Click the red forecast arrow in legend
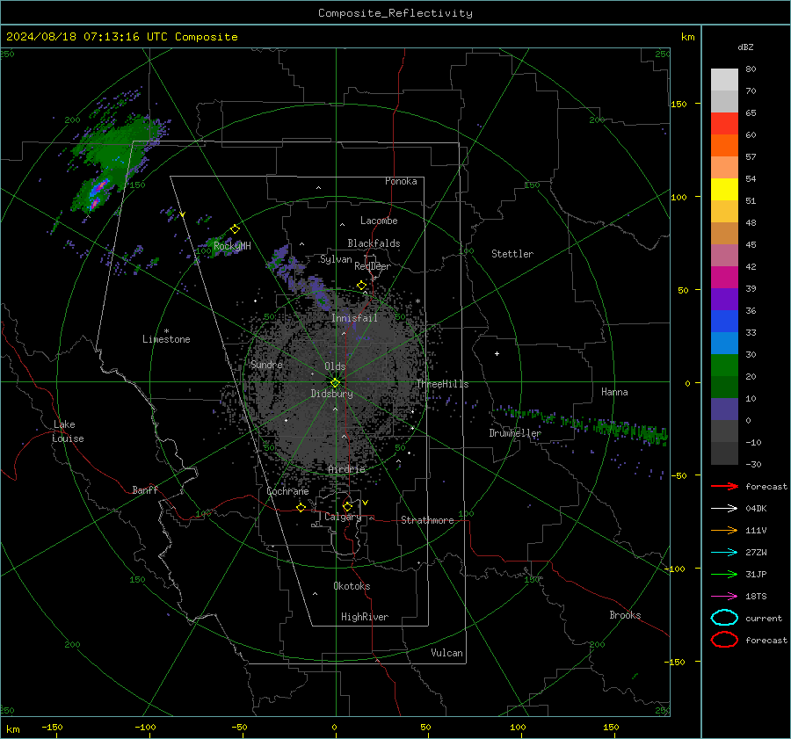This screenshot has height=739, width=791. 724,486
